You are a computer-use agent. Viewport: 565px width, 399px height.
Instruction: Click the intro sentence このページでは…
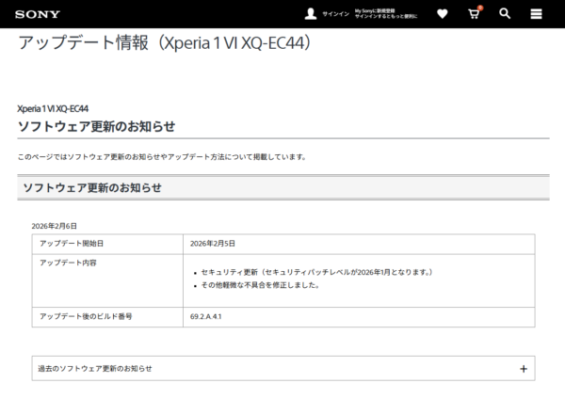pyautogui.click(x=162, y=157)
